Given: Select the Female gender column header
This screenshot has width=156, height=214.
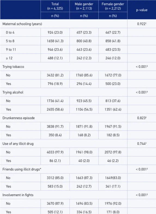Looking at the screenshot, I should 113,6.
